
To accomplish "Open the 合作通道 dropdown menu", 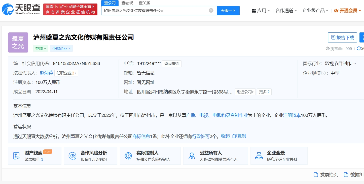I will tap(286, 11).
